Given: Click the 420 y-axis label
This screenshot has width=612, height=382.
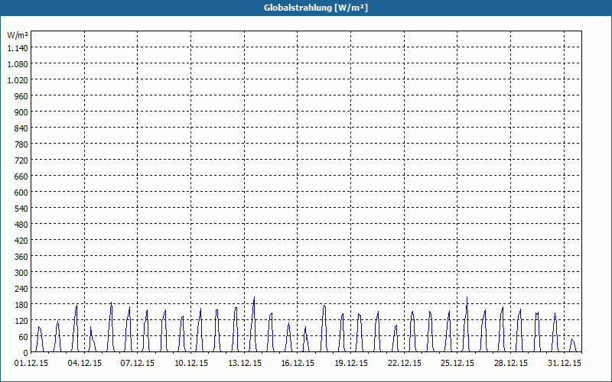Looking at the screenshot, I should [x=21, y=241].
